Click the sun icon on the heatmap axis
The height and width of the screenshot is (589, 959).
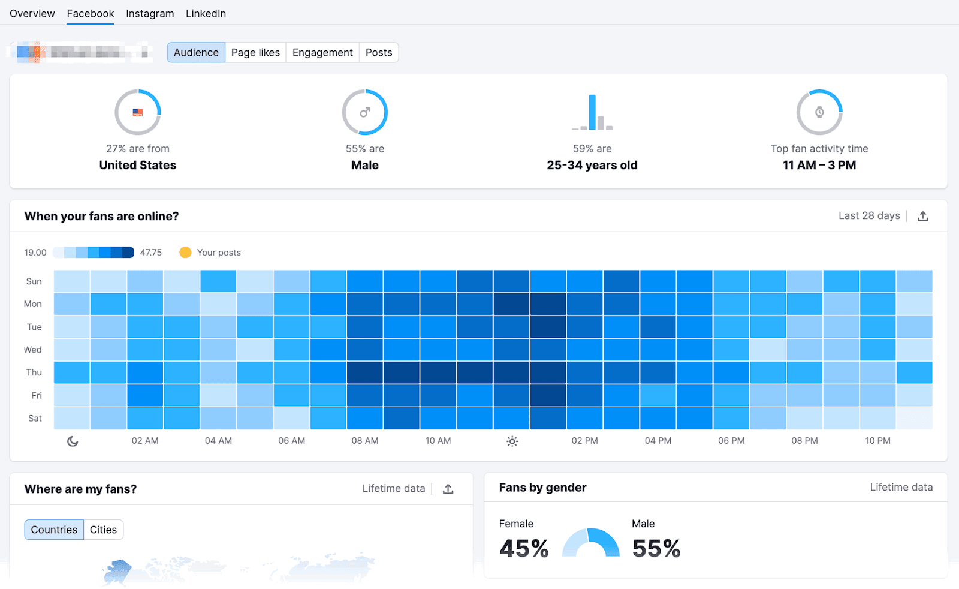[512, 441]
